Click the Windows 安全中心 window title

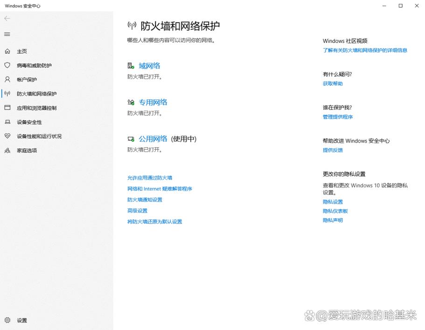tap(22, 6)
